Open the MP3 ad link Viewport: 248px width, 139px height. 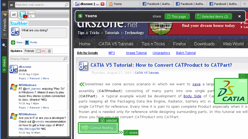pos(112,53)
